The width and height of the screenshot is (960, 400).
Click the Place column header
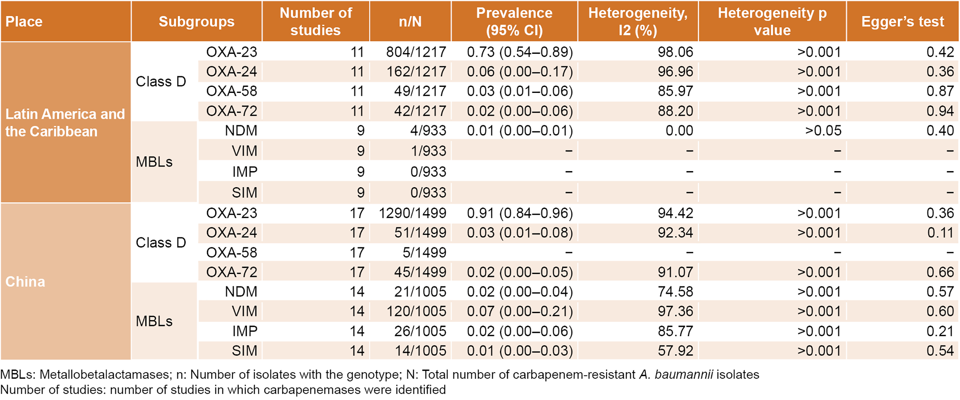click(24, 21)
